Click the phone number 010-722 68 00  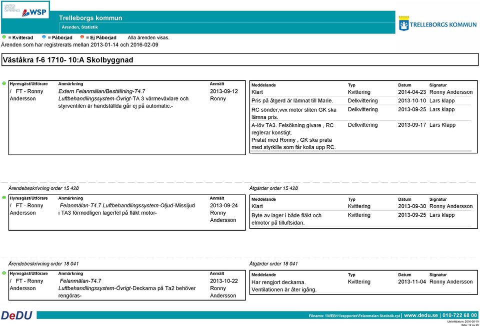tap(459, 316)
